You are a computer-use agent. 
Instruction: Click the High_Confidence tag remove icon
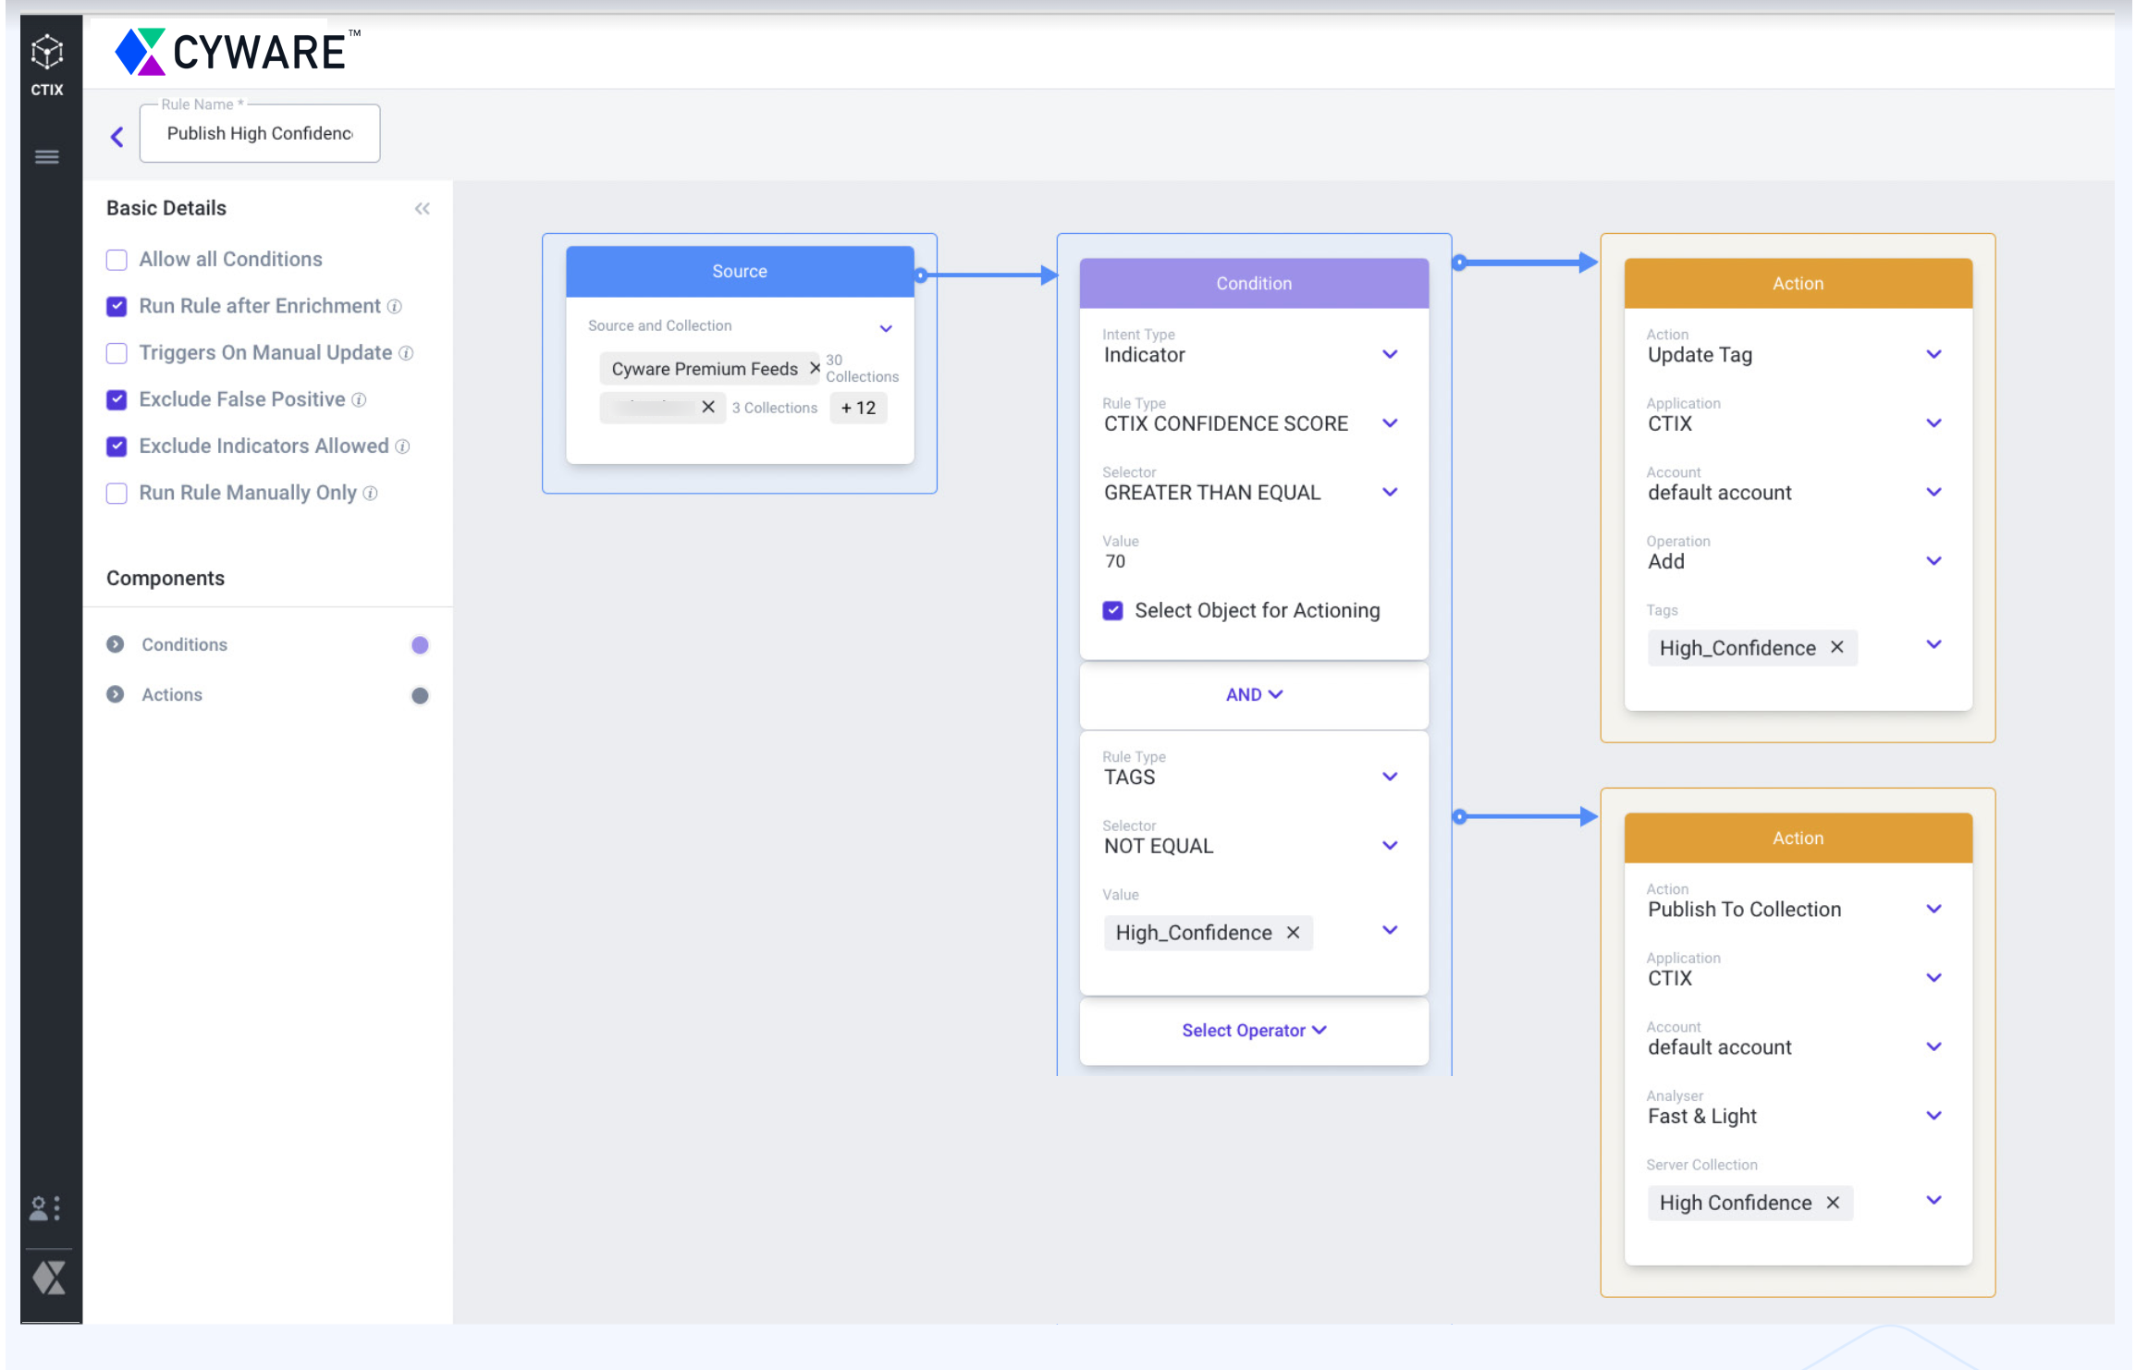(1837, 648)
